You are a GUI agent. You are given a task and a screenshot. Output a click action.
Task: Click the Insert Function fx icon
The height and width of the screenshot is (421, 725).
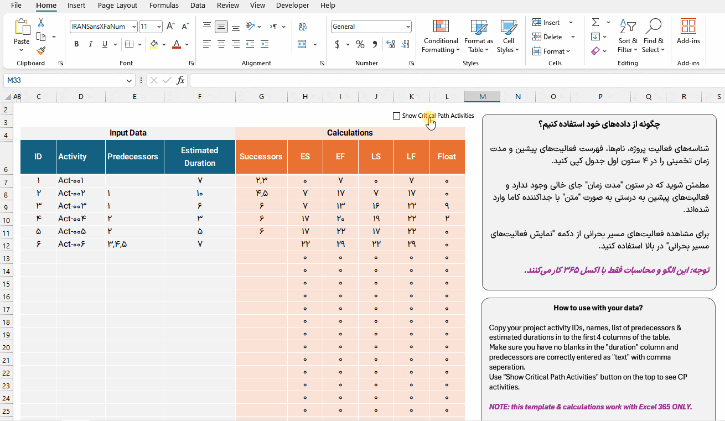pos(180,80)
